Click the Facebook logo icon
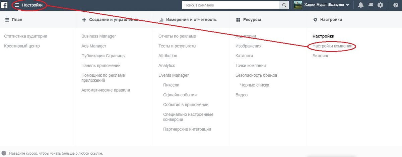This screenshot has width=402, height=157. pyautogui.click(x=4, y=5)
